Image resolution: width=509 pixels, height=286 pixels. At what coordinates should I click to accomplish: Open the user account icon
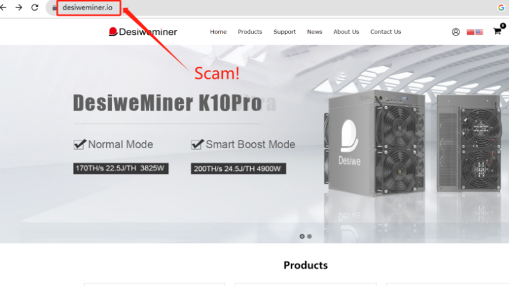click(456, 32)
